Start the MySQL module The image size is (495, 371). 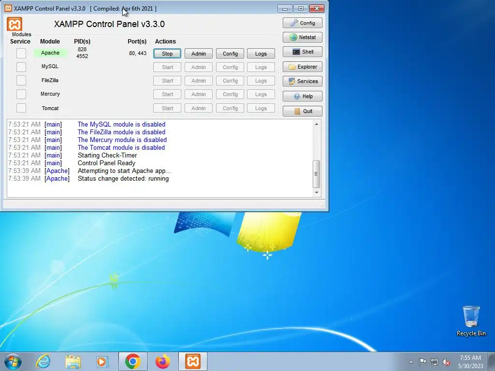(x=167, y=67)
